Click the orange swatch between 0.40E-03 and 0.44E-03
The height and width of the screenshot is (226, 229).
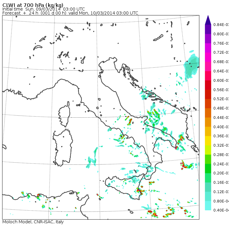(x=208, y=122)
